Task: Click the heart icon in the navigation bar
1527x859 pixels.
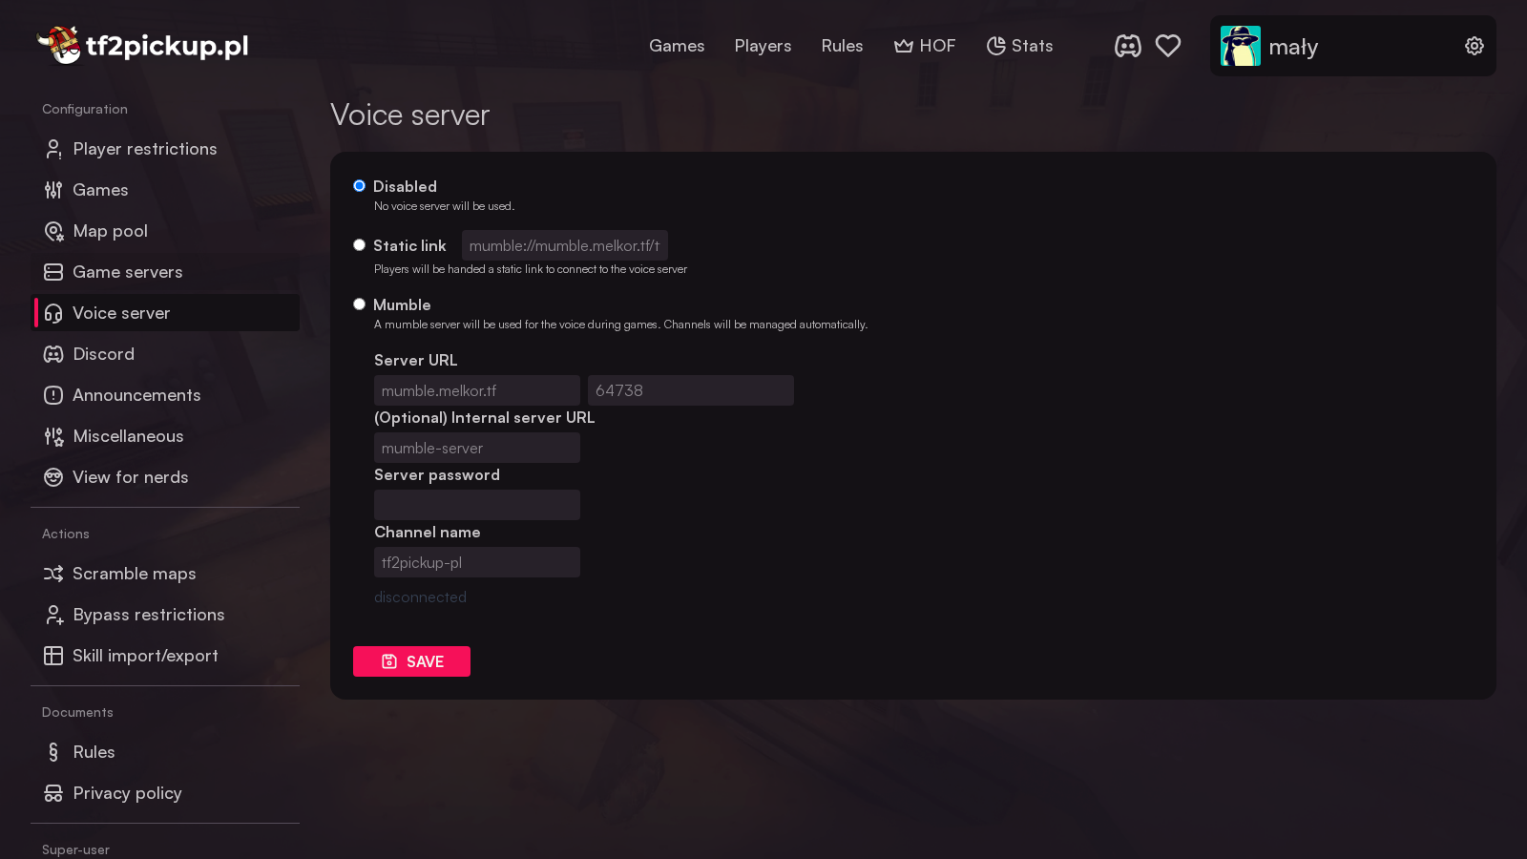Action: [x=1168, y=45]
